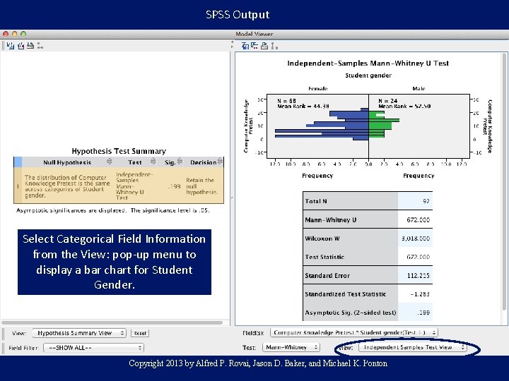The width and height of the screenshot is (509, 381).
Task: Click the sort arrows beside Decision column header
Action: [x=220, y=161]
